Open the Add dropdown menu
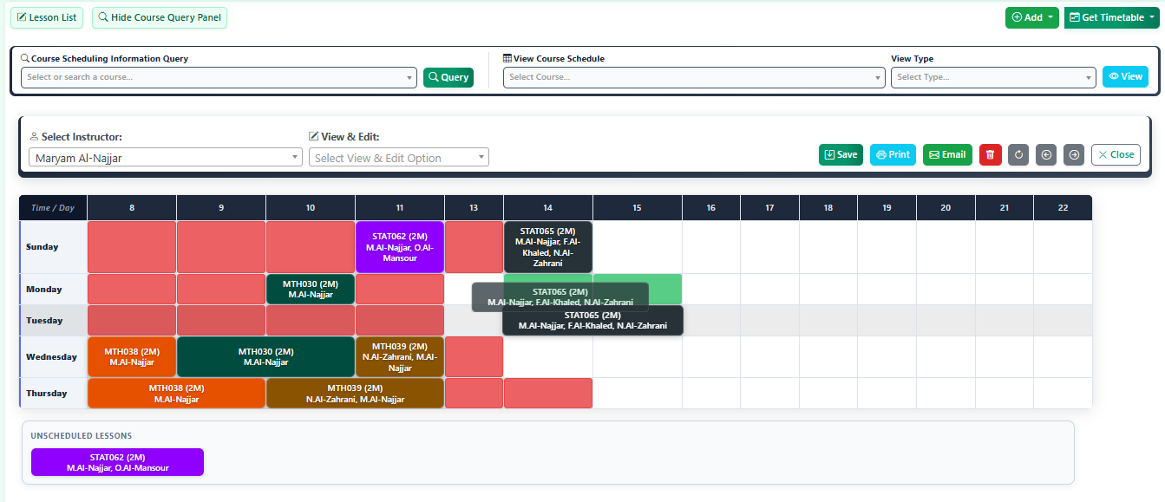Image resolution: width=1165 pixels, height=502 pixels. 1032,17
